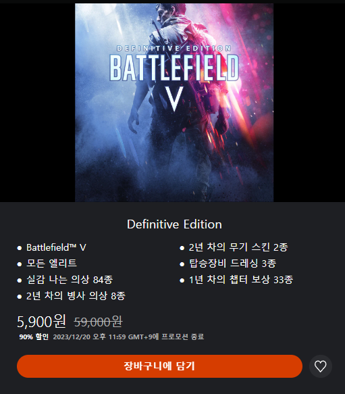Open the Battlefield V cover art image

174,103
